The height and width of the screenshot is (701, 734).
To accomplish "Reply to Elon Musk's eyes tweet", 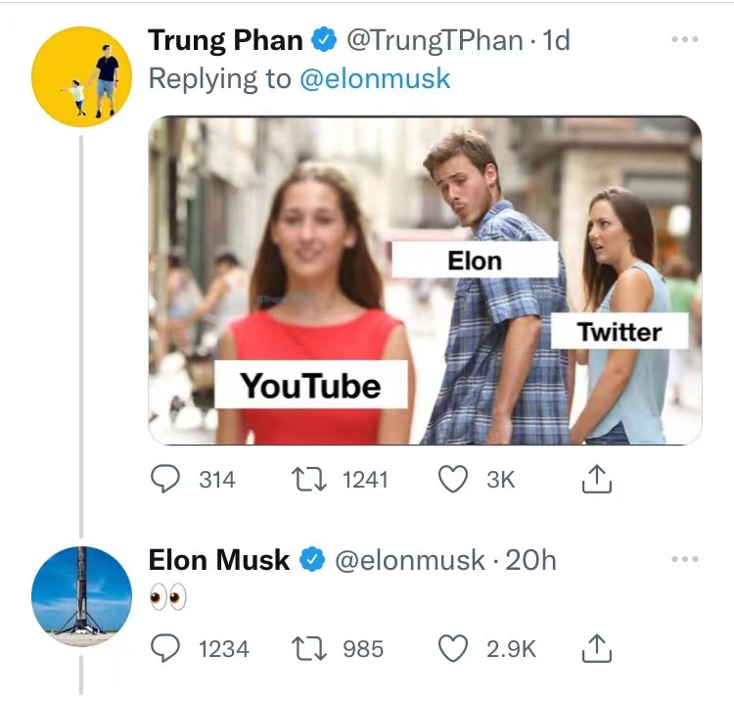I will 164,648.
